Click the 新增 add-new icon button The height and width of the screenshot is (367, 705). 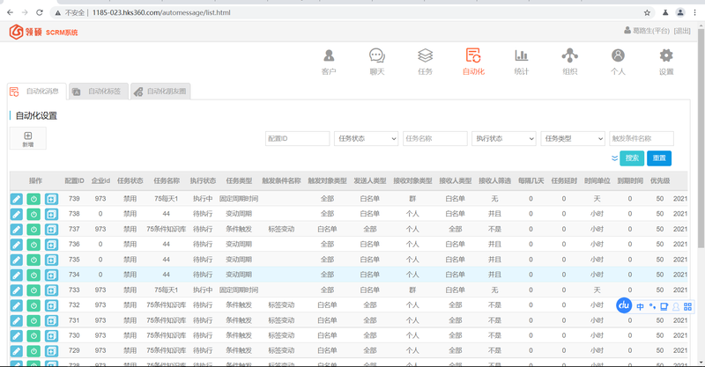pyautogui.click(x=28, y=138)
